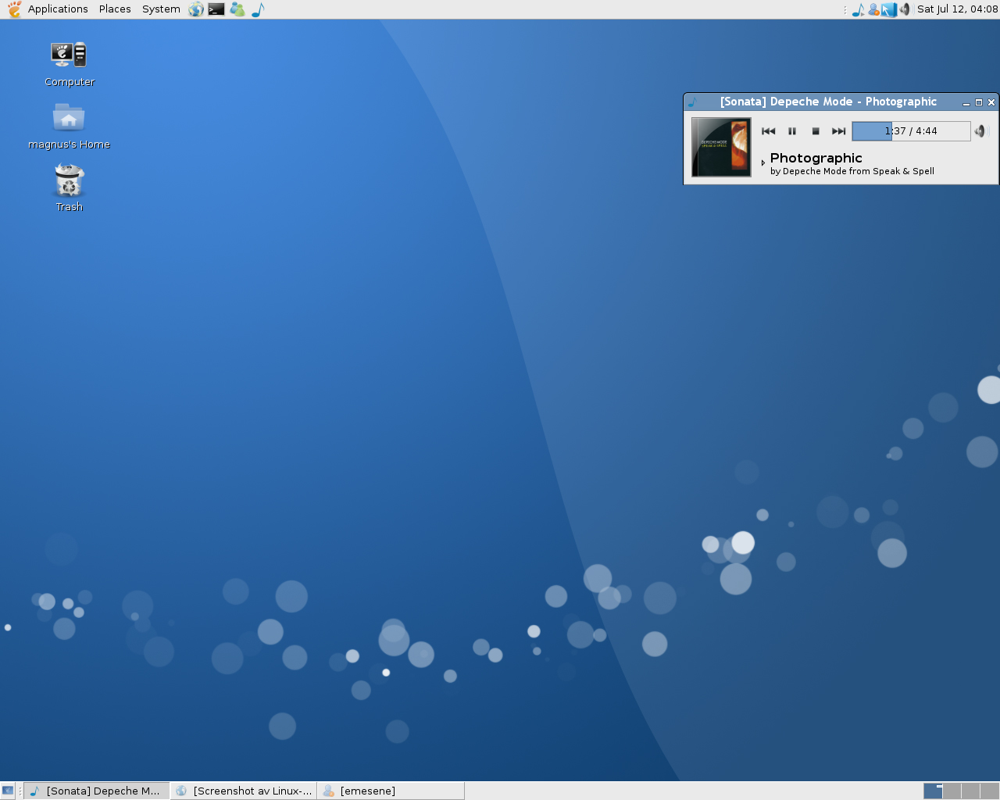Launch the messenger launcher in top panel
This screenshot has height=800, width=1000.
(x=237, y=9)
